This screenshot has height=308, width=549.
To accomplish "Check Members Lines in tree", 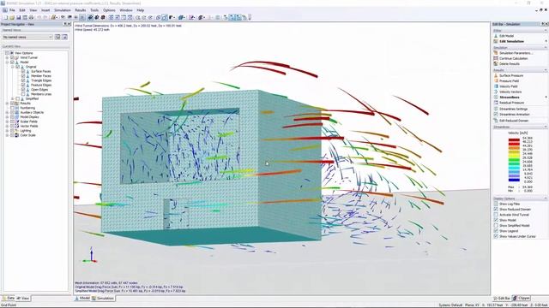I will tap(23, 94).
